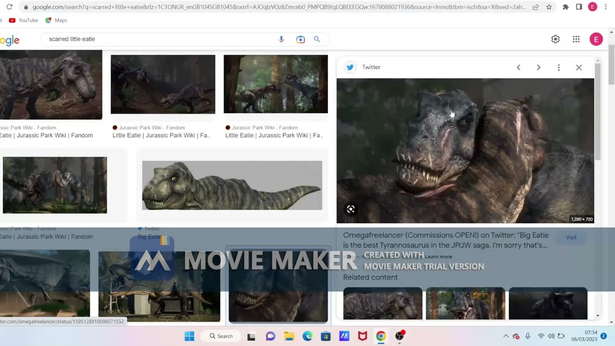Open third related content dark thumbnail
Viewport: 615px width, 346px height.
tap(548, 303)
